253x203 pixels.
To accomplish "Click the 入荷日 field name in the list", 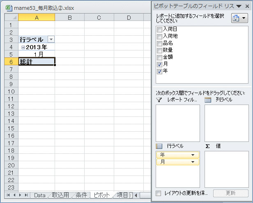I will [170, 29].
